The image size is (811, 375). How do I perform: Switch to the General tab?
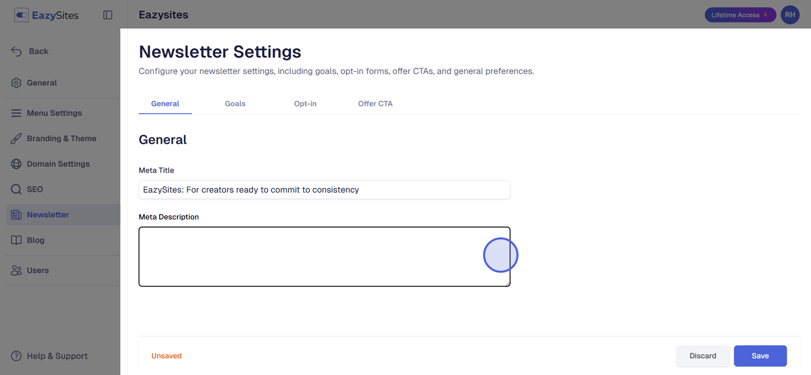pyautogui.click(x=165, y=104)
